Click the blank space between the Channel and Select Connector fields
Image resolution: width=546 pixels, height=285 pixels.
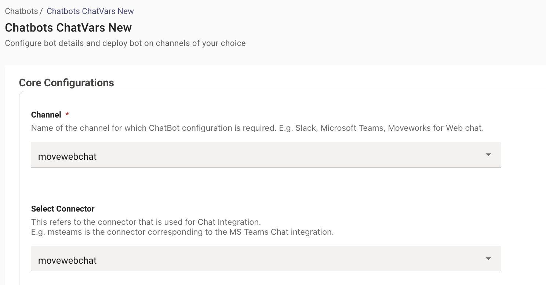tap(266, 186)
